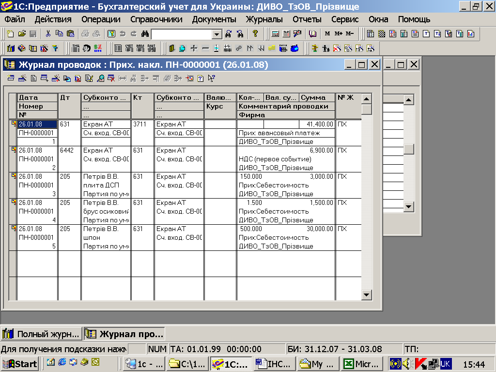Click the plus sign toolbar icon
Screen dimensions: 496x372
pos(194,48)
